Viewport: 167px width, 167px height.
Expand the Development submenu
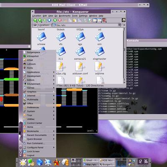tap(39, 76)
